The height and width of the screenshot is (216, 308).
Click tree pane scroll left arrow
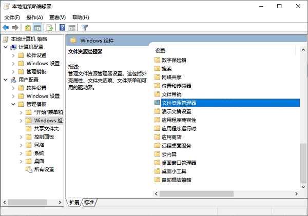[x=5, y=202]
